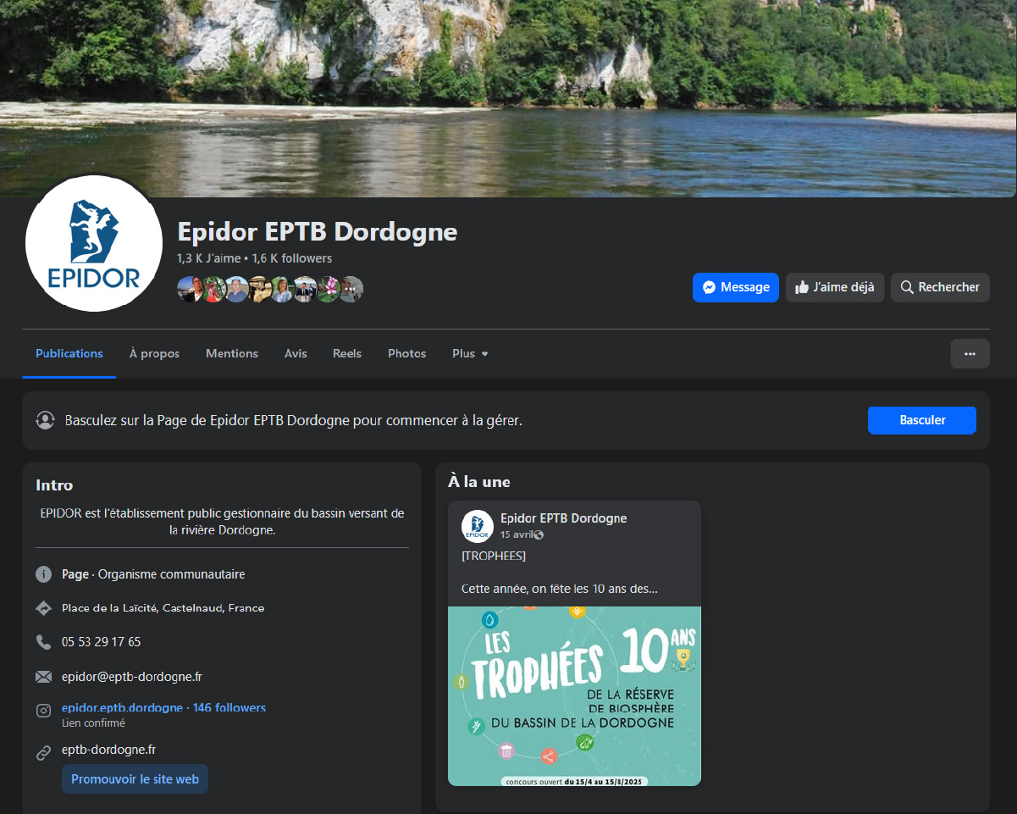The width and height of the screenshot is (1017, 814).
Task: Click the Messenger icon in Message button
Action: tap(710, 287)
